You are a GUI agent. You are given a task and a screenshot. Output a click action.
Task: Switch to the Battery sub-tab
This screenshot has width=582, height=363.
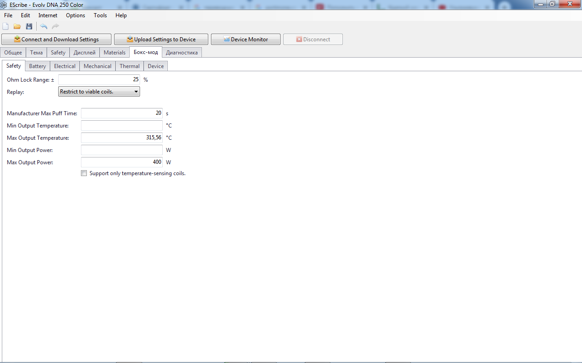pos(37,66)
